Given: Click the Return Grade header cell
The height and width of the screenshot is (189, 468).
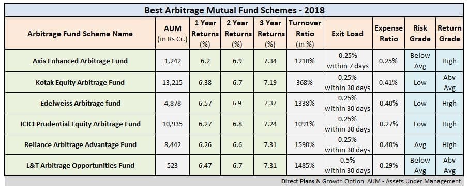Looking at the screenshot, I should (449, 34).
